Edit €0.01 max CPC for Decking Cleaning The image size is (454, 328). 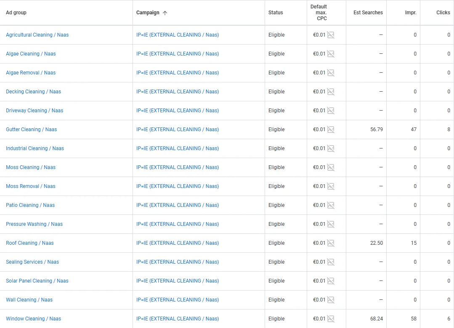pyautogui.click(x=319, y=92)
